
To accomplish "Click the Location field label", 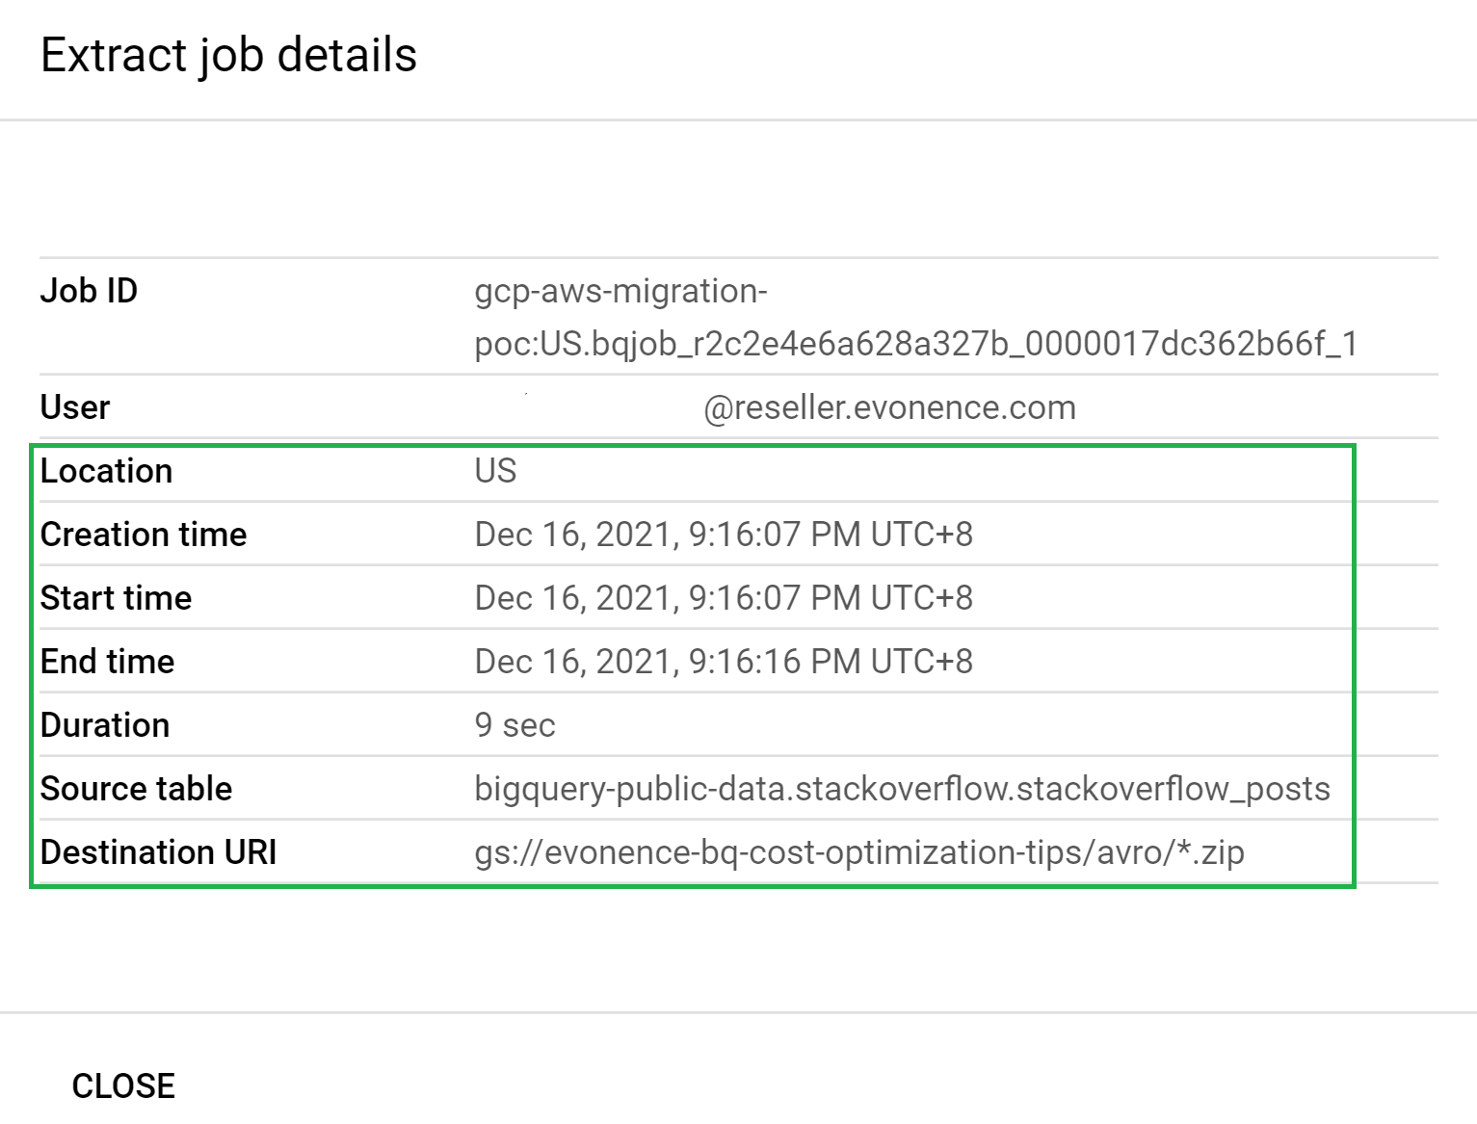I will tap(107, 470).
